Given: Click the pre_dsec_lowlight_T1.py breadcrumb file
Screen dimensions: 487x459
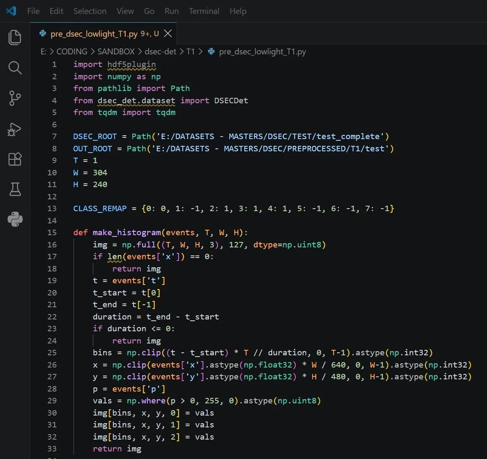Looking at the screenshot, I should pos(262,51).
